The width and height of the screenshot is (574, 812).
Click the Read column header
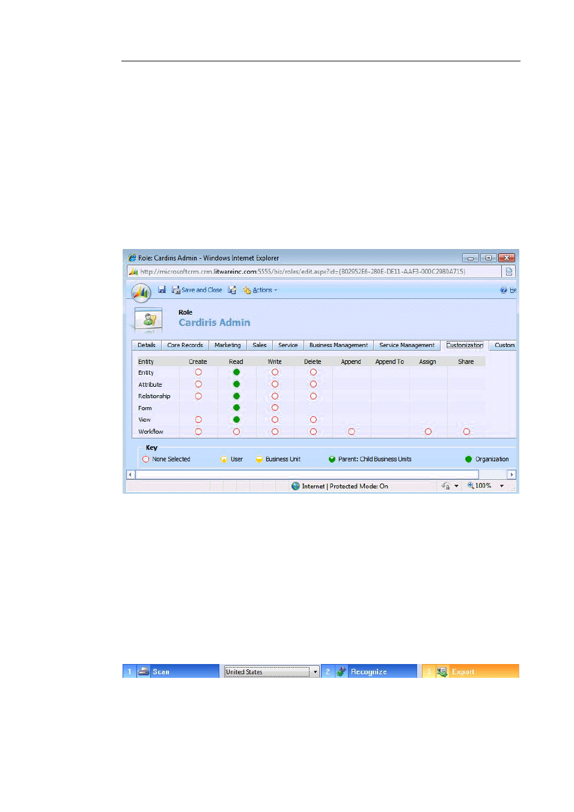tap(236, 361)
